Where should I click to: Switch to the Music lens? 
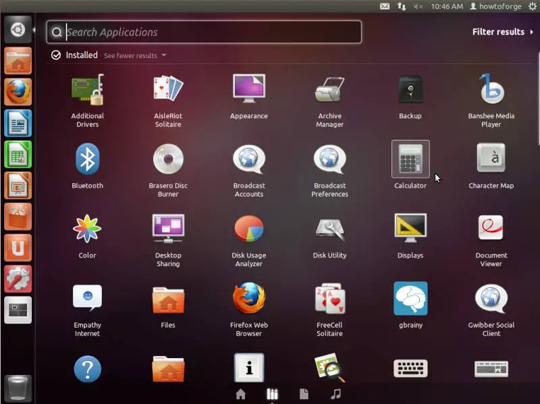click(335, 394)
